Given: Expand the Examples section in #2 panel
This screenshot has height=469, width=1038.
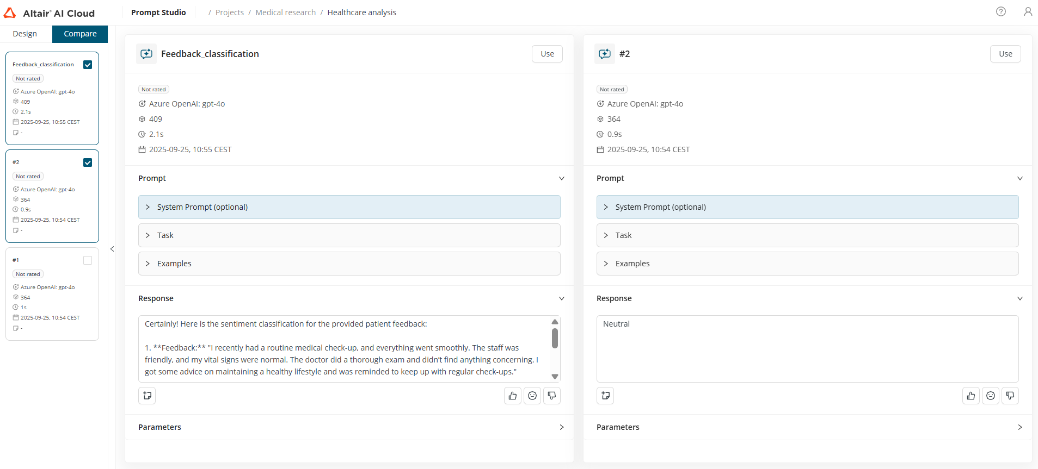Looking at the screenshot, I should tap(807, 264).
